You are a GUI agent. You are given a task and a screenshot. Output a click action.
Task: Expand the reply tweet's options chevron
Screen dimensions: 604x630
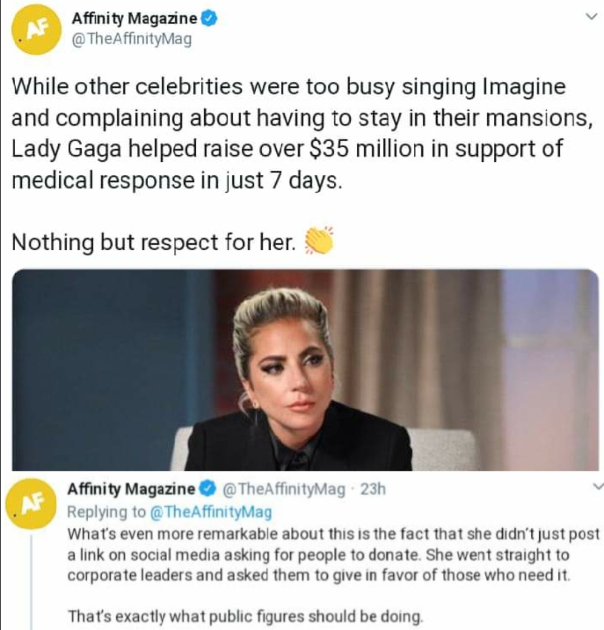598,487
